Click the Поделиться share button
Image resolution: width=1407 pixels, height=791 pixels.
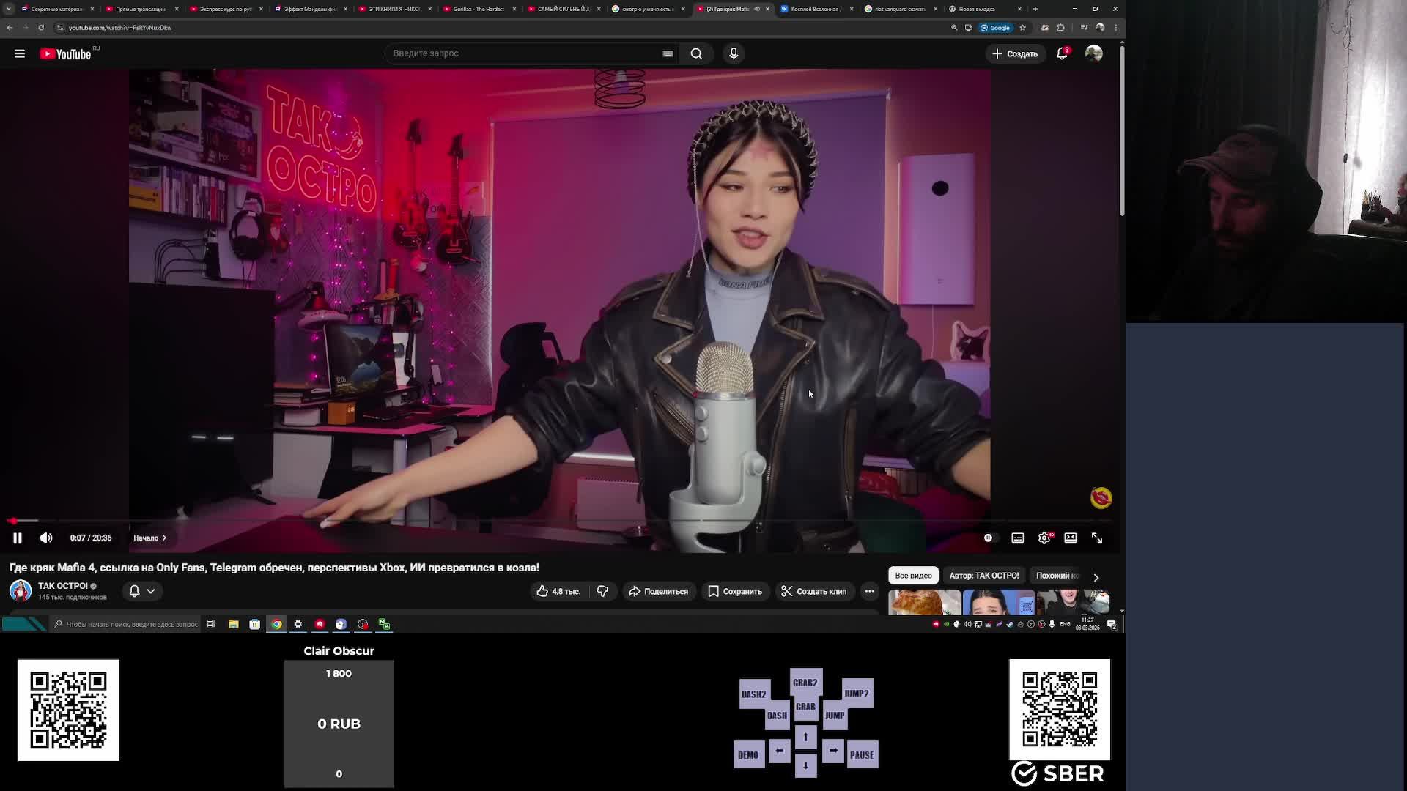tap(658, 591)
